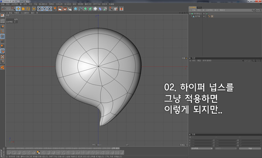Click the attribute manager lock icon

click(255, 61)
